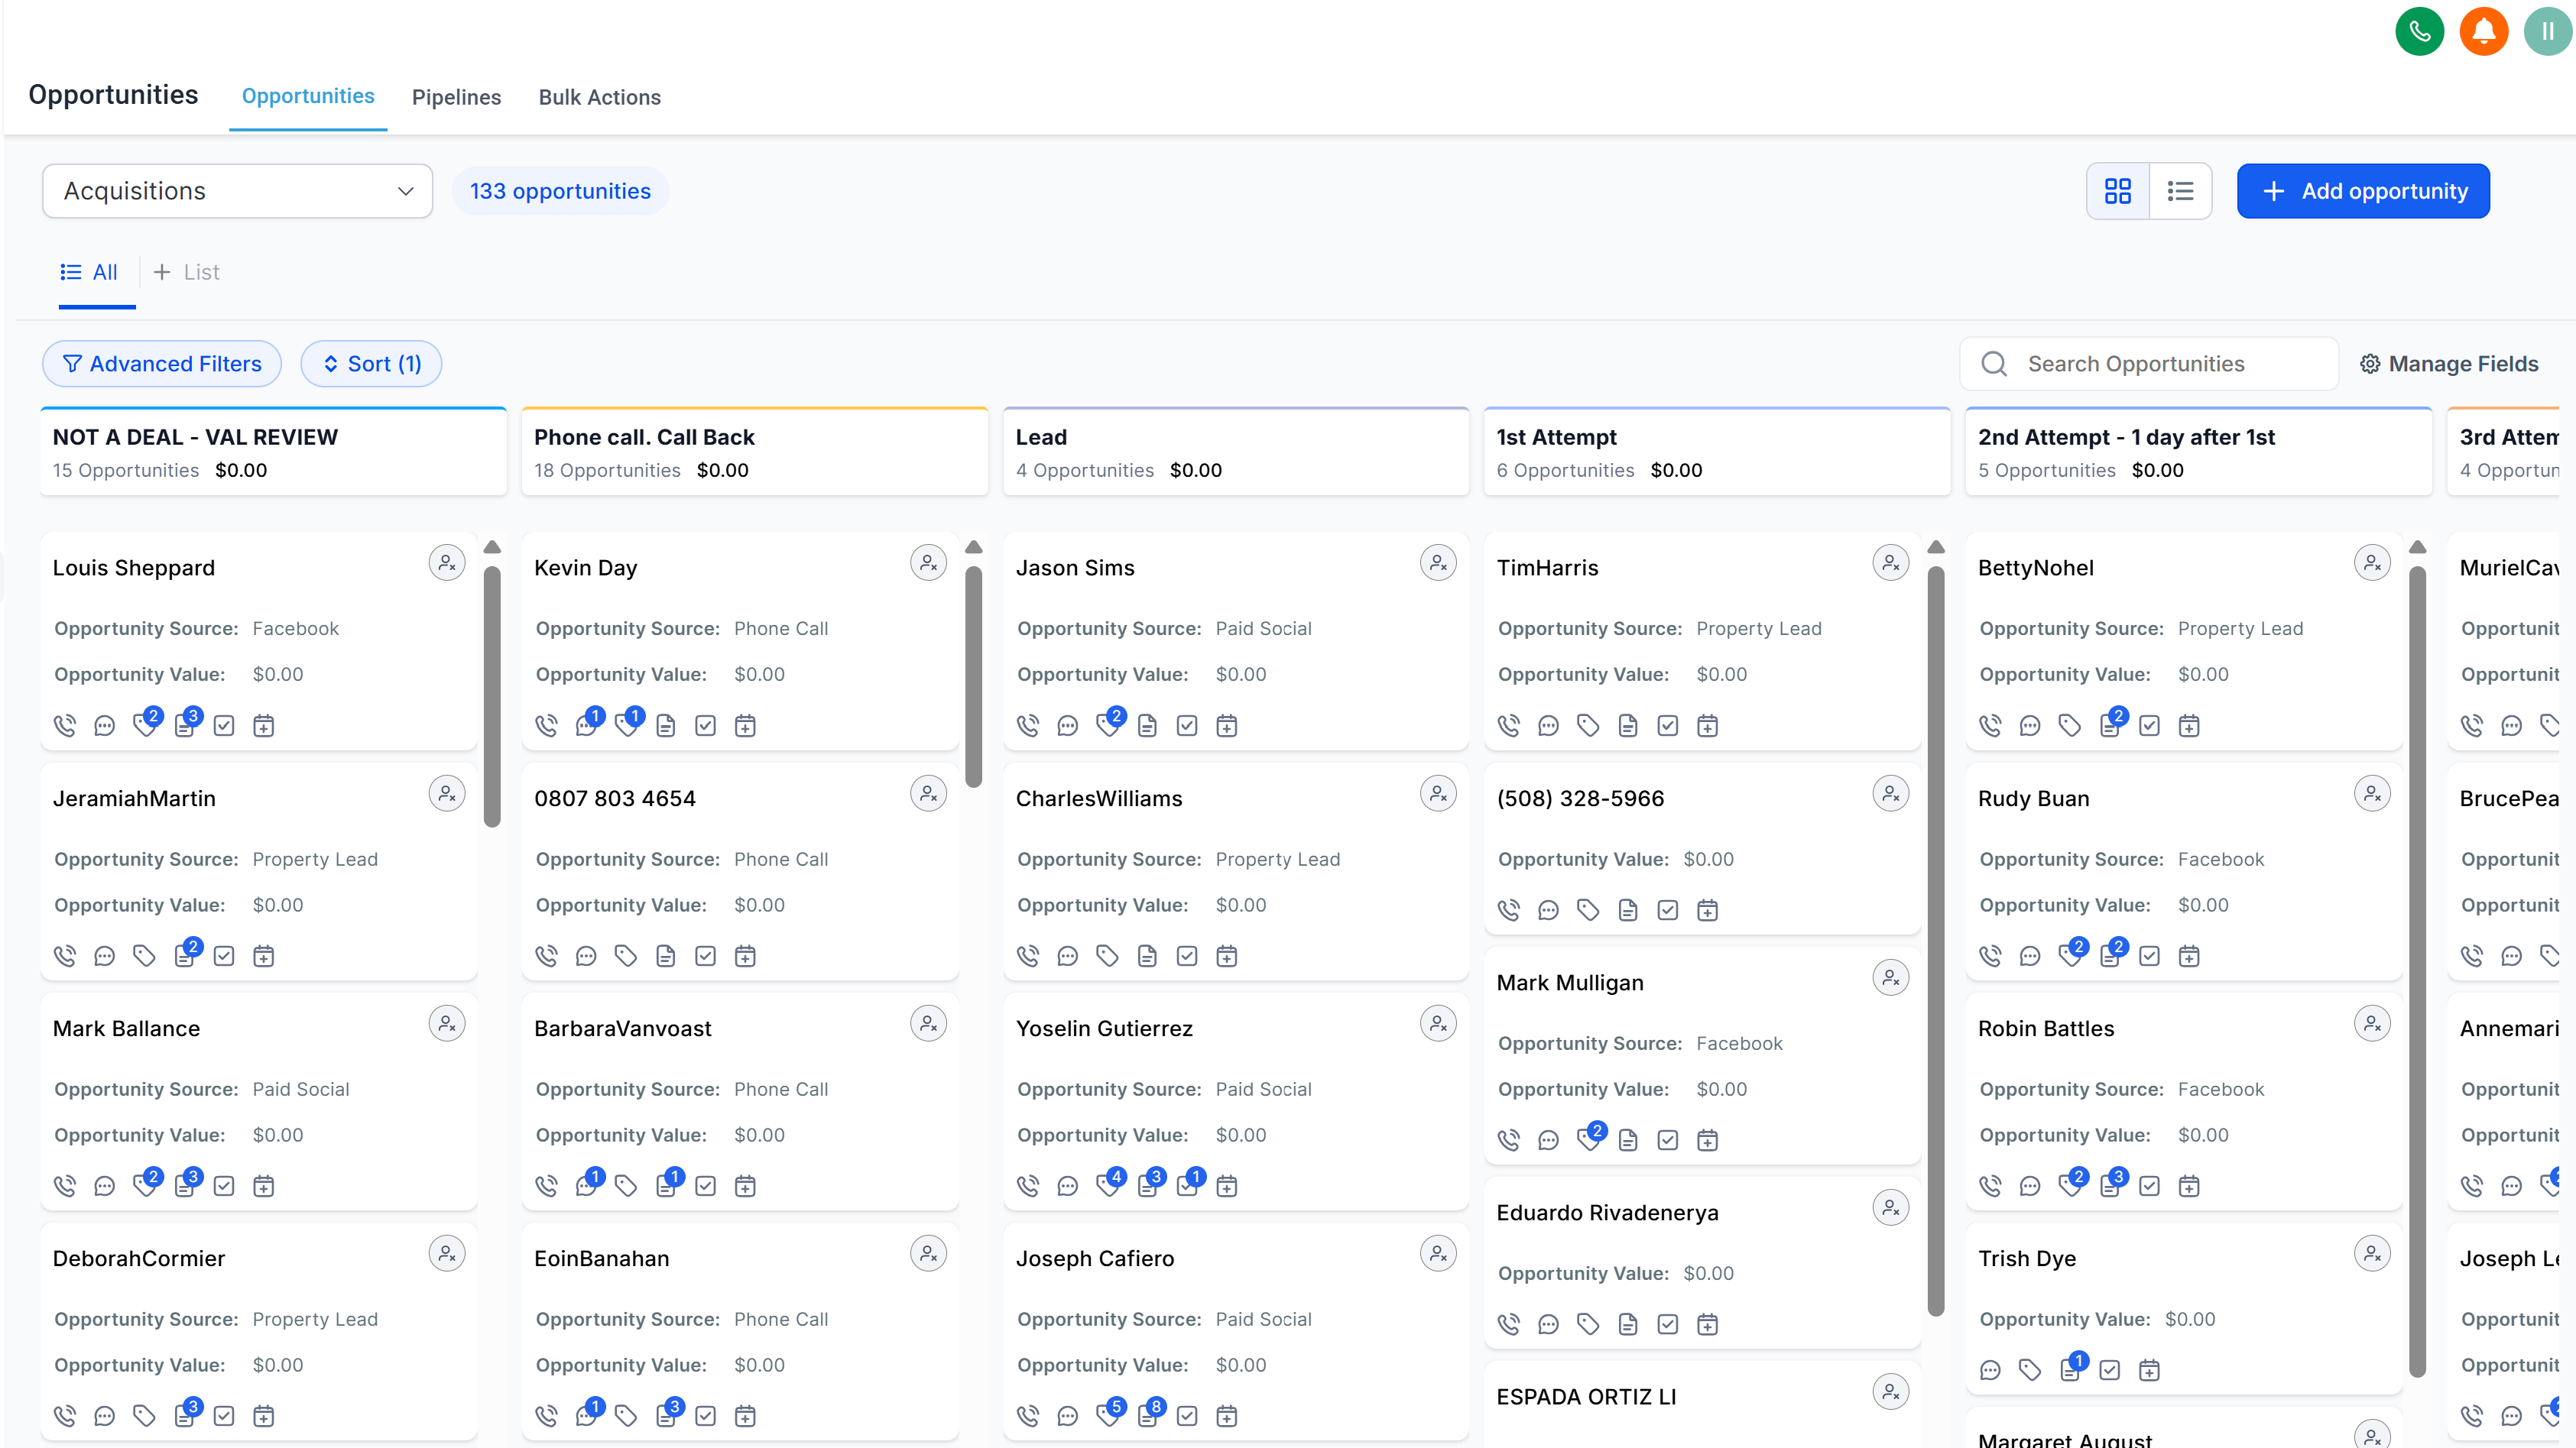Expand the Acquisitions pipeline dropdown
The image size is (2576, 1448).
(237, 191)
